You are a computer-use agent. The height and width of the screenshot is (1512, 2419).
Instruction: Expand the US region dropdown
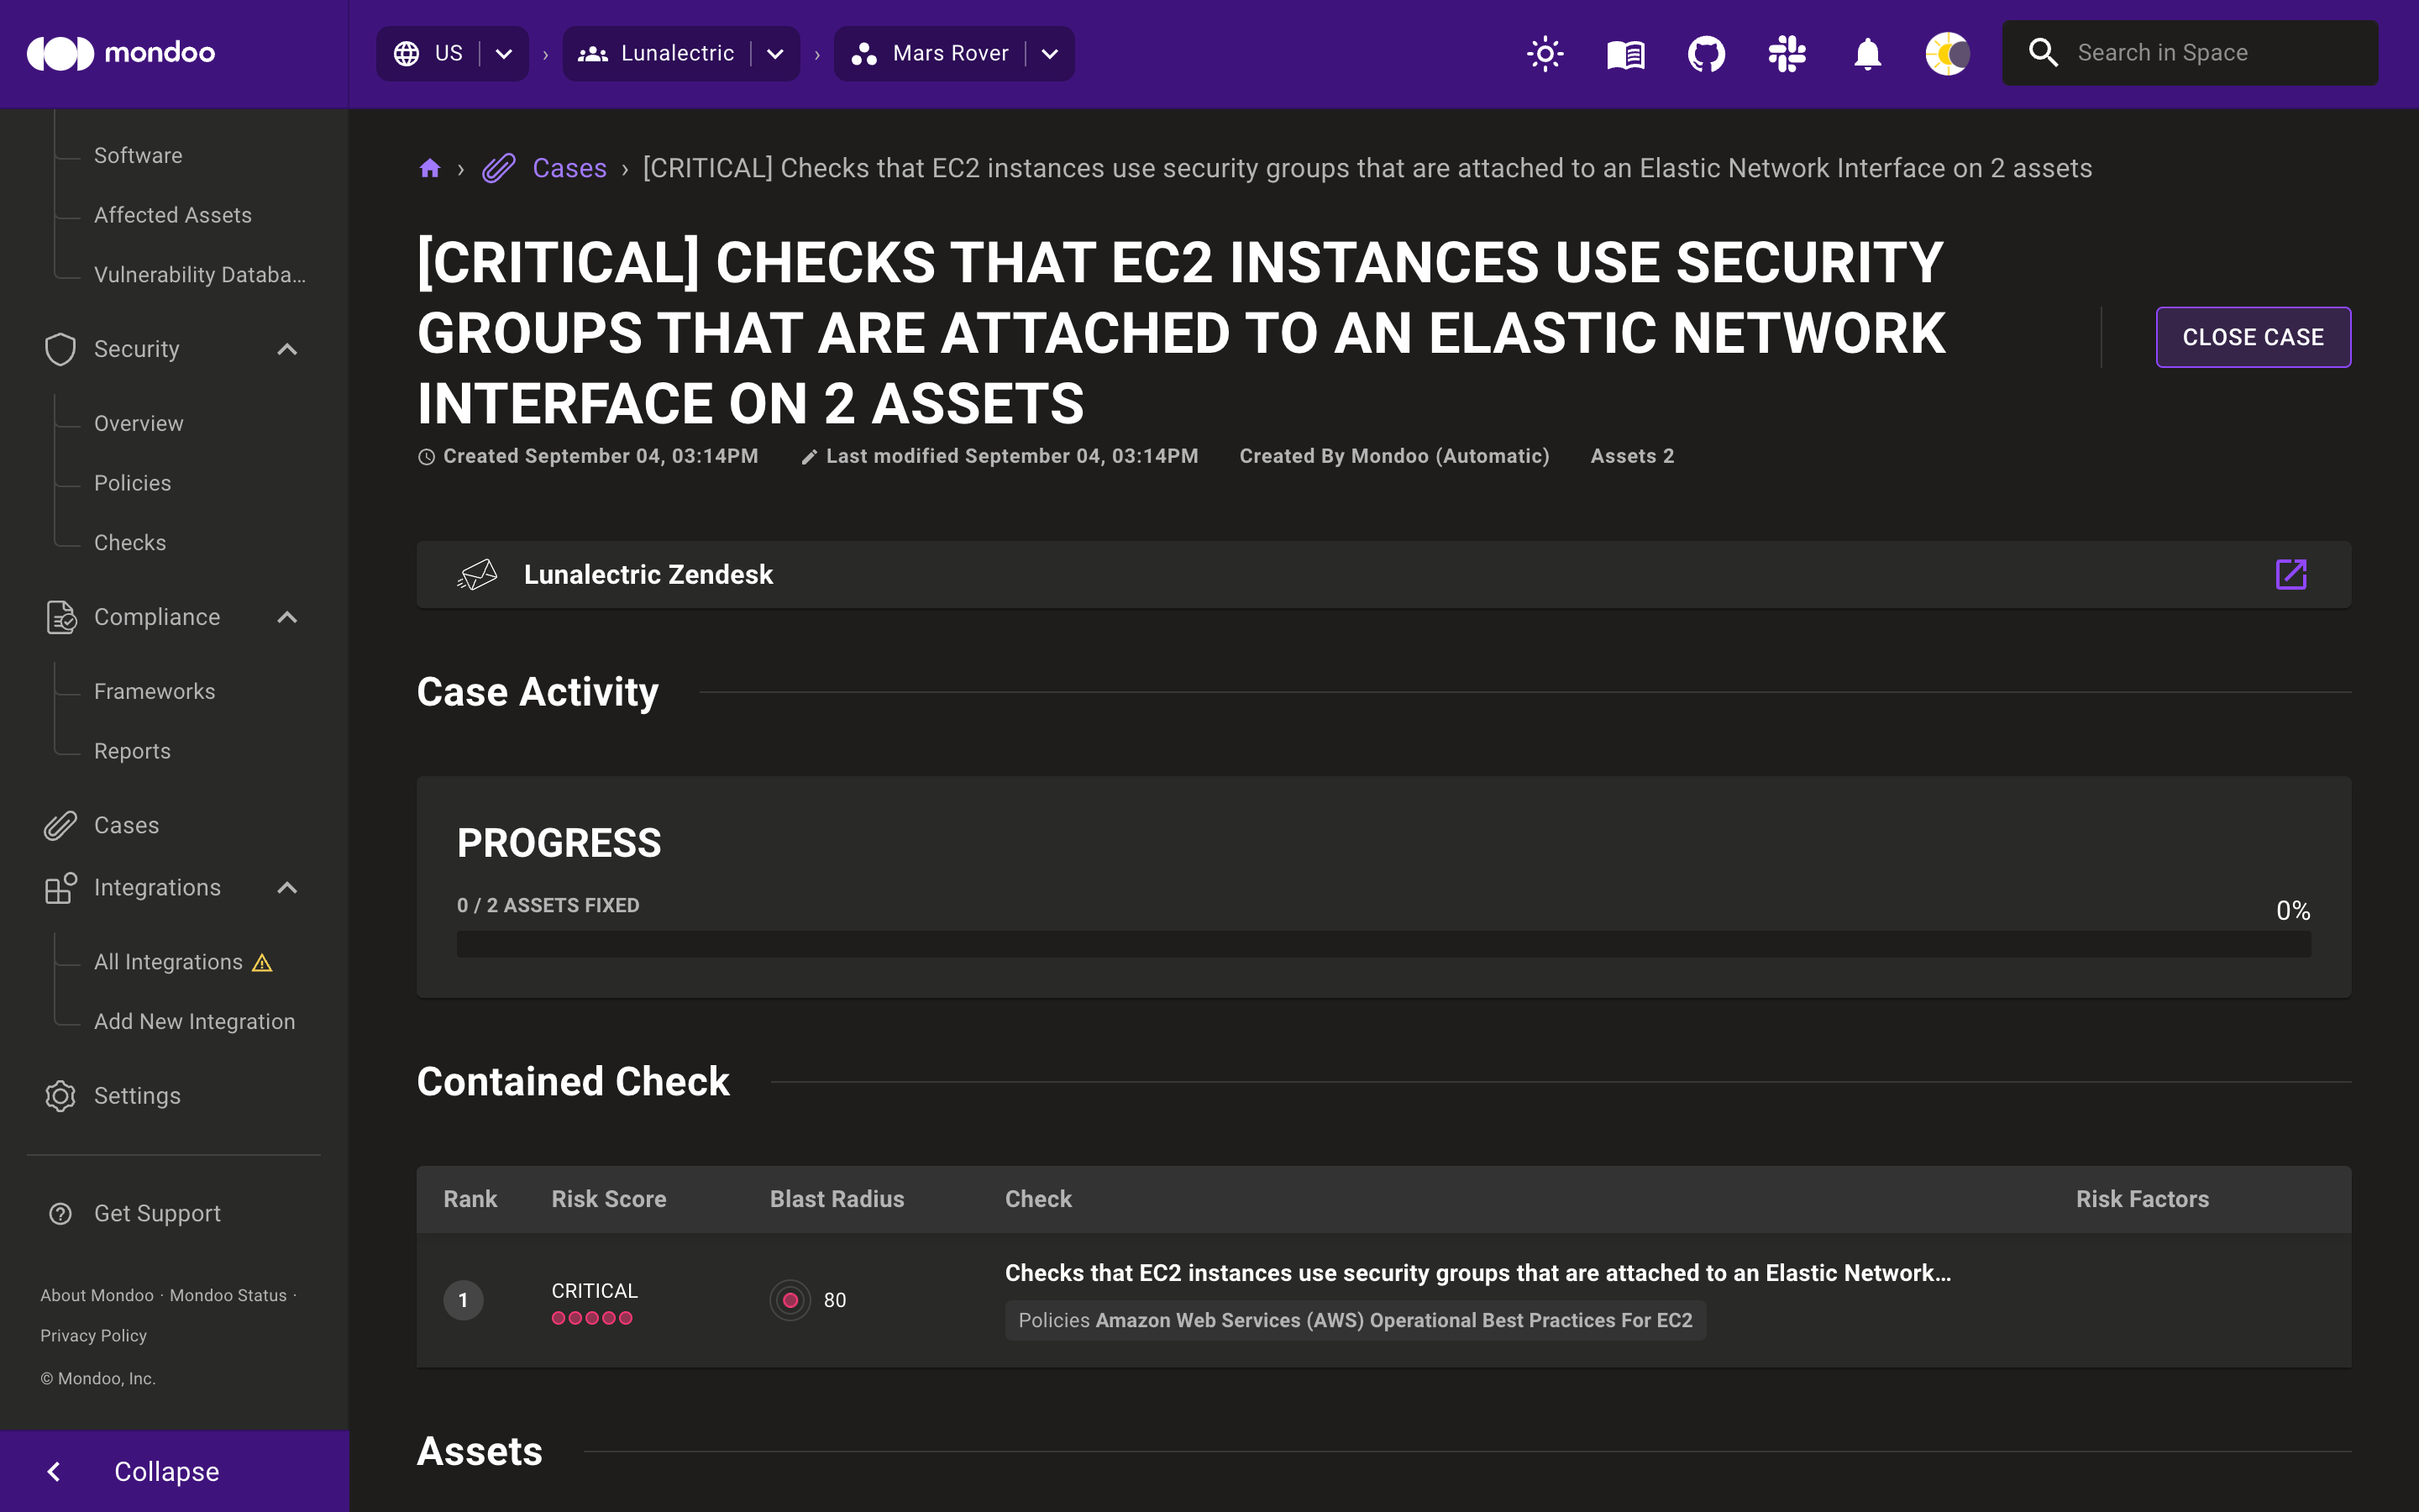click(503, 52)
